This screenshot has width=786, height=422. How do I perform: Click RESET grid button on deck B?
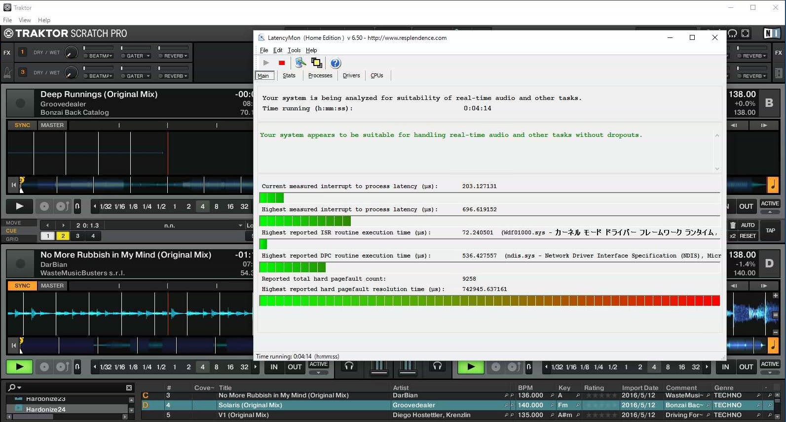point(748,236)
